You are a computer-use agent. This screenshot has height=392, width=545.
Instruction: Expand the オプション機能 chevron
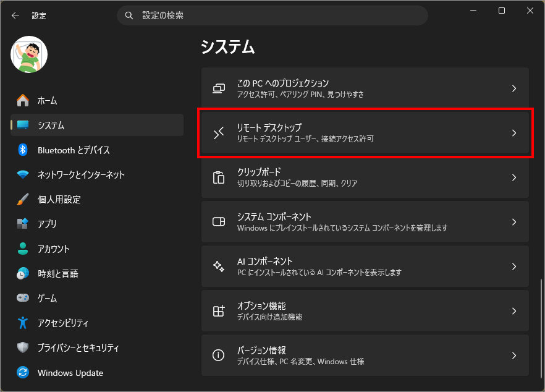pyautogui.click(x=513, y=311)
